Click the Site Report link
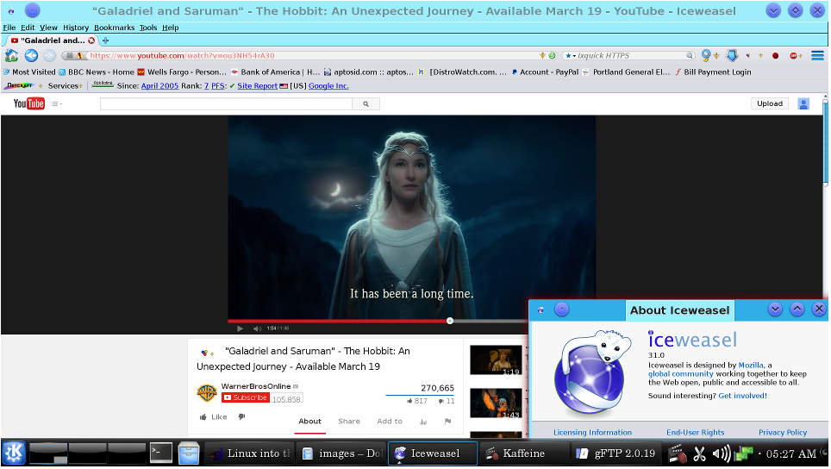This screenshot has height=469, width=831. click(x=257, y=86)
